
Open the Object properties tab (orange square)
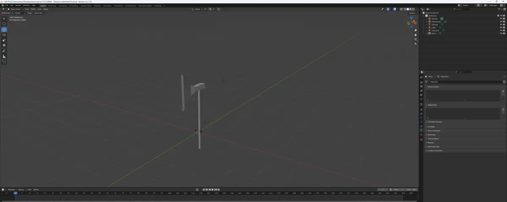point(421,109)
